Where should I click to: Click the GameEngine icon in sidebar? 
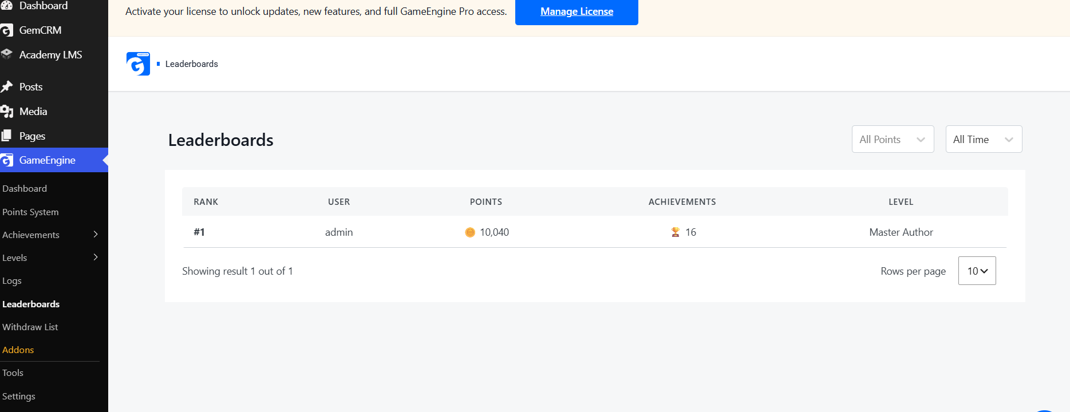tap(7, 160)
